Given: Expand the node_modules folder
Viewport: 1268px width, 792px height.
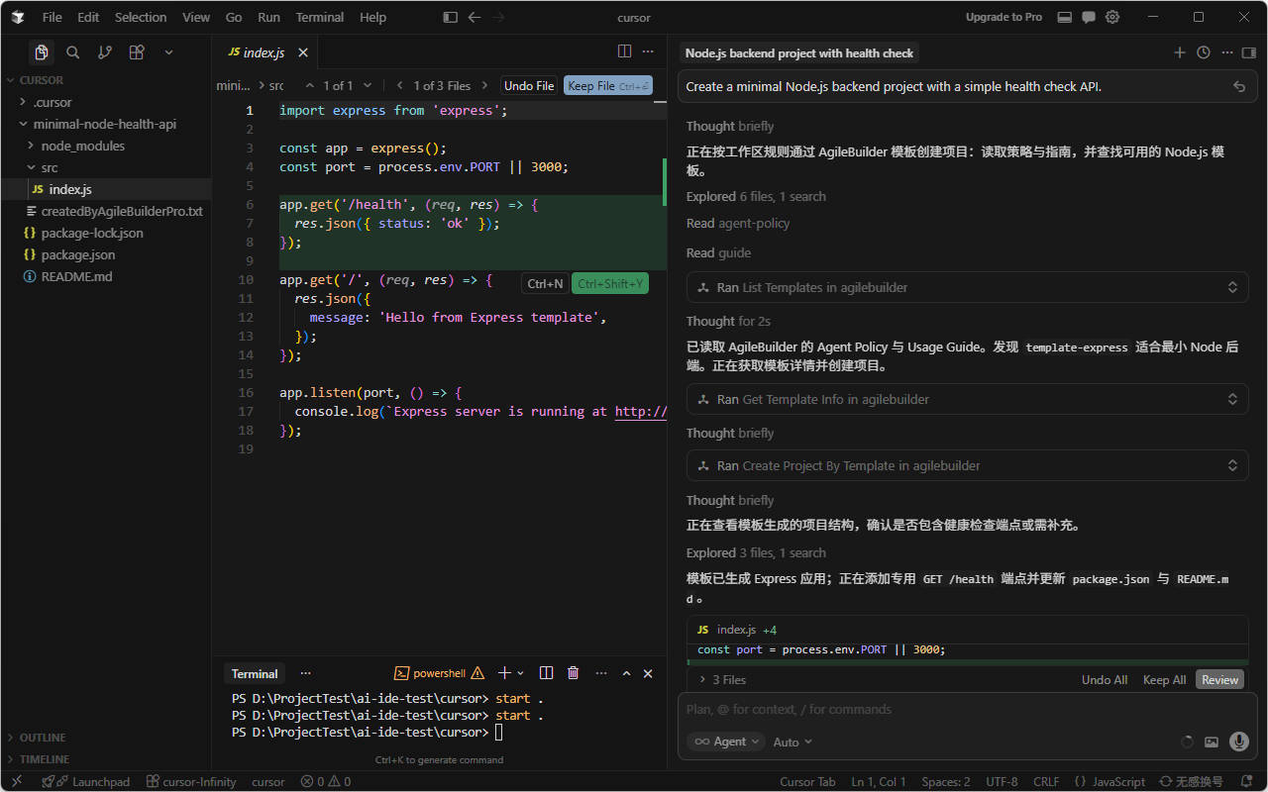Looking at the screenshot, I should (83, 146).
